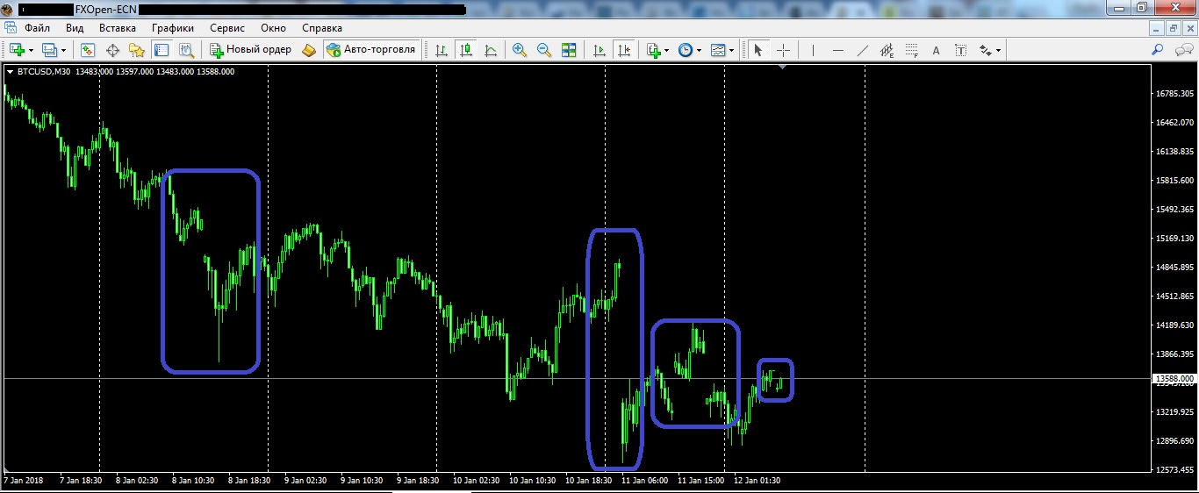The image size is (1199, 493).
Task: Add an indicator to the chart
Action: pos(654,50)
